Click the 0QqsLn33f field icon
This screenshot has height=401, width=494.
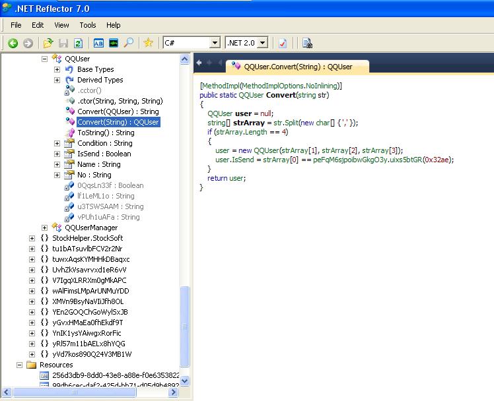click(x=69, y=185)
